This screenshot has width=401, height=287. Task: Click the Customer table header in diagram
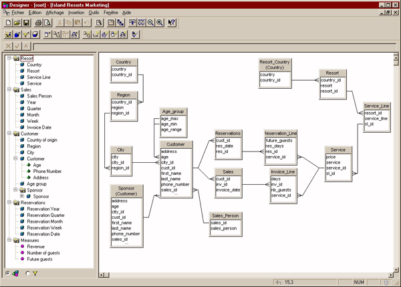tap(176, 144)
